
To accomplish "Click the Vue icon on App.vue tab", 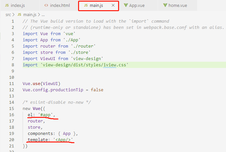I will [126, 5].
